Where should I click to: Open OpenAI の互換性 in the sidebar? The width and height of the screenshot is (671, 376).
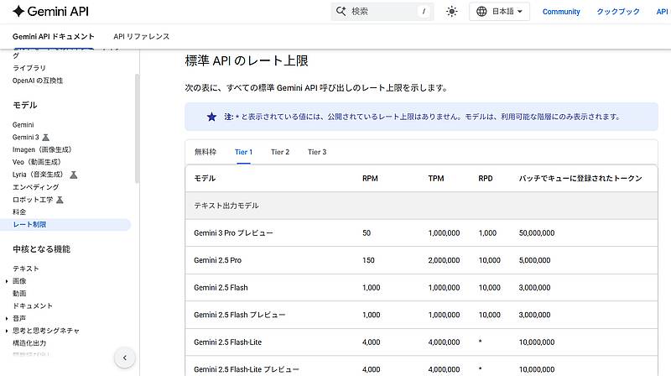pyautogui.click(x=38, y=81)
